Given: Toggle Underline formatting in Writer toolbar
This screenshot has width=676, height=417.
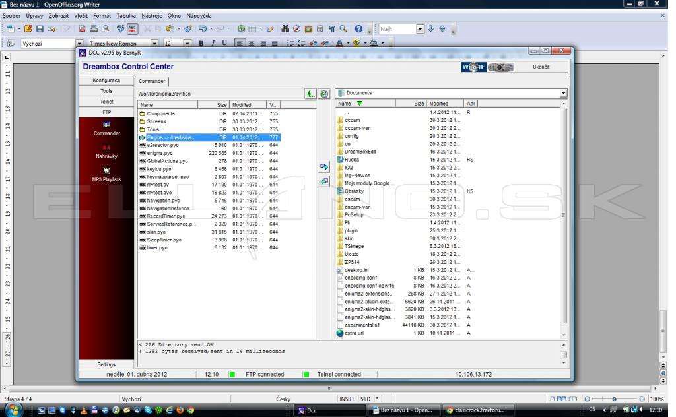Looking at the screenshot, I should 224,43.
